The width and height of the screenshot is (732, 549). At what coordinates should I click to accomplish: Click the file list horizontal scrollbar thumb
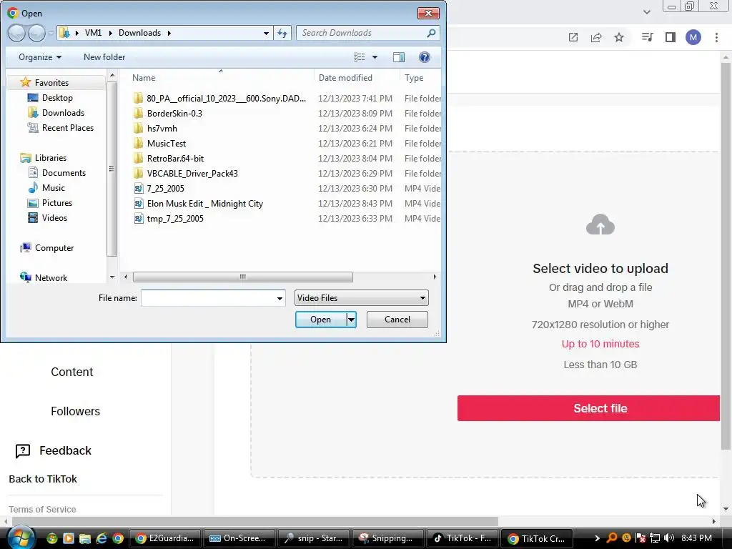(243, 277)
